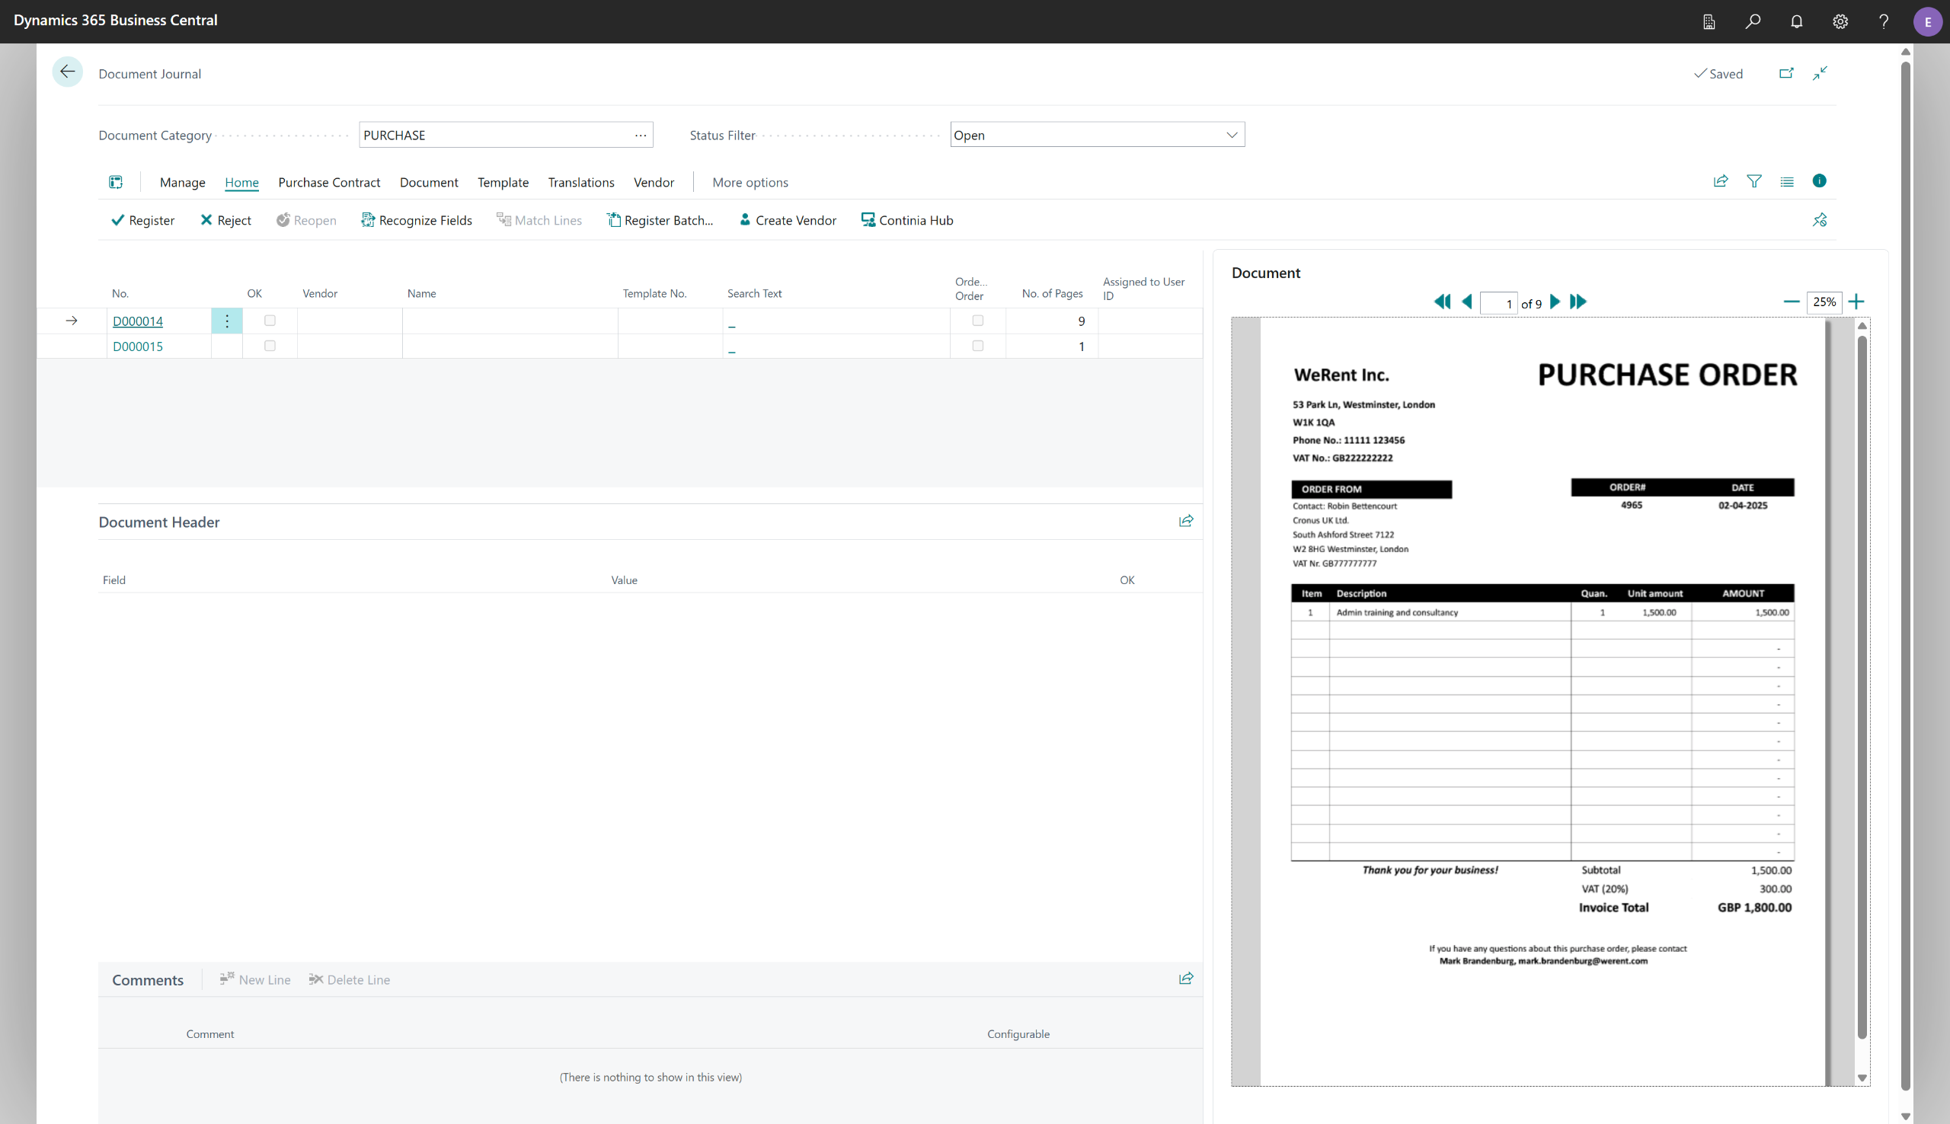The width and height of the screenshot is (1950, 1124).
Task: Pin the action bar with the pin icon
Action: [x=1820, y=220]
